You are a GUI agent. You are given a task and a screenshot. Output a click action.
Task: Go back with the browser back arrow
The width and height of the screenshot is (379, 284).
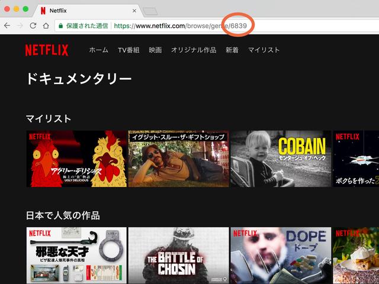click(7, 25)
